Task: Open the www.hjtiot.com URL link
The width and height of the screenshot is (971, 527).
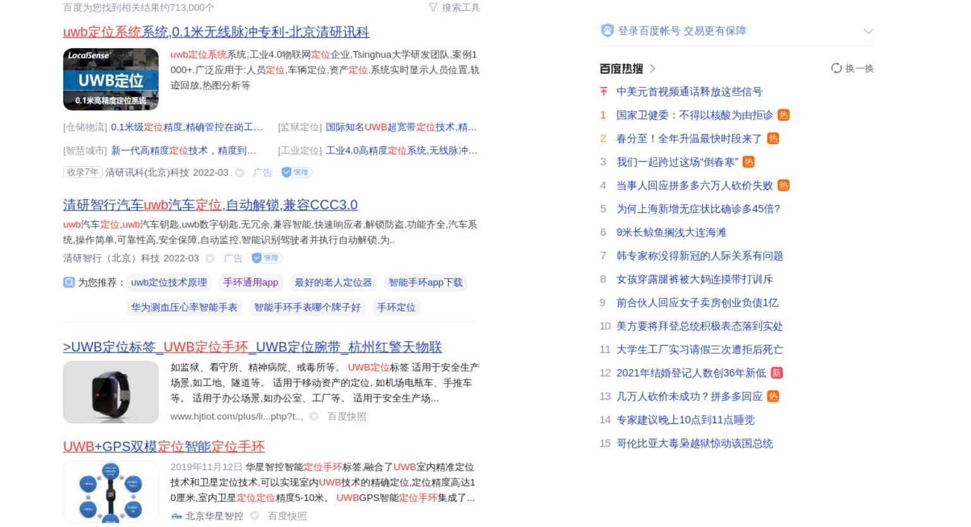Action: pyautogui.click(x=236, y=416)
